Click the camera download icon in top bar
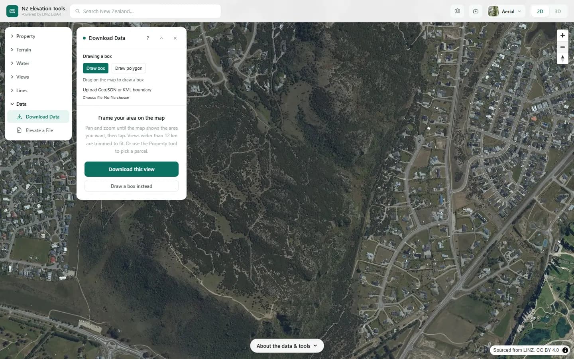Viewport: 574px width, 359px height. tap(476, 11)
